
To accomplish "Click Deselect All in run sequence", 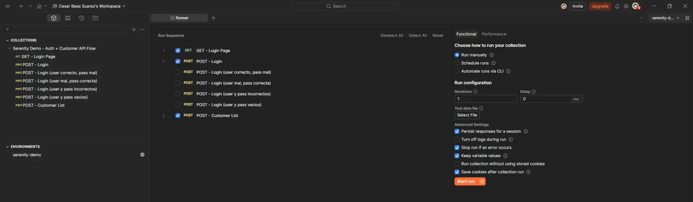I will [392, 36].
